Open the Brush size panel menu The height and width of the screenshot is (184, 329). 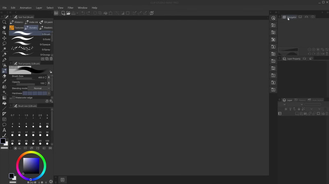pyautogui.click(x=11, y=106)
